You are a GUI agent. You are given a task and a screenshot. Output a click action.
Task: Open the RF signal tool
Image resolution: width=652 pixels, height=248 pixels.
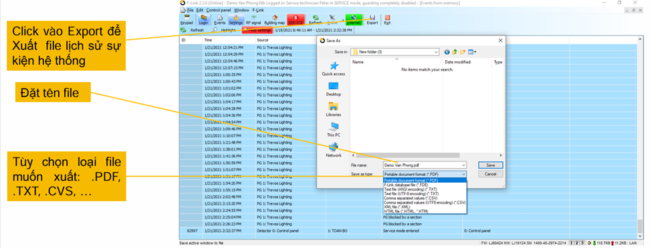(253, 19)
